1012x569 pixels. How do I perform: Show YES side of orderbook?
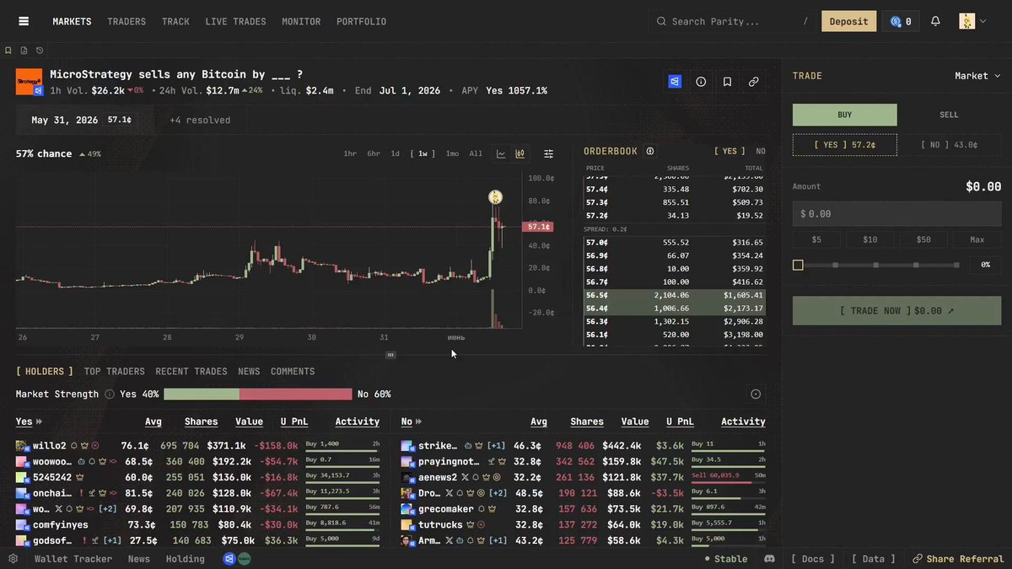(729, 151)
